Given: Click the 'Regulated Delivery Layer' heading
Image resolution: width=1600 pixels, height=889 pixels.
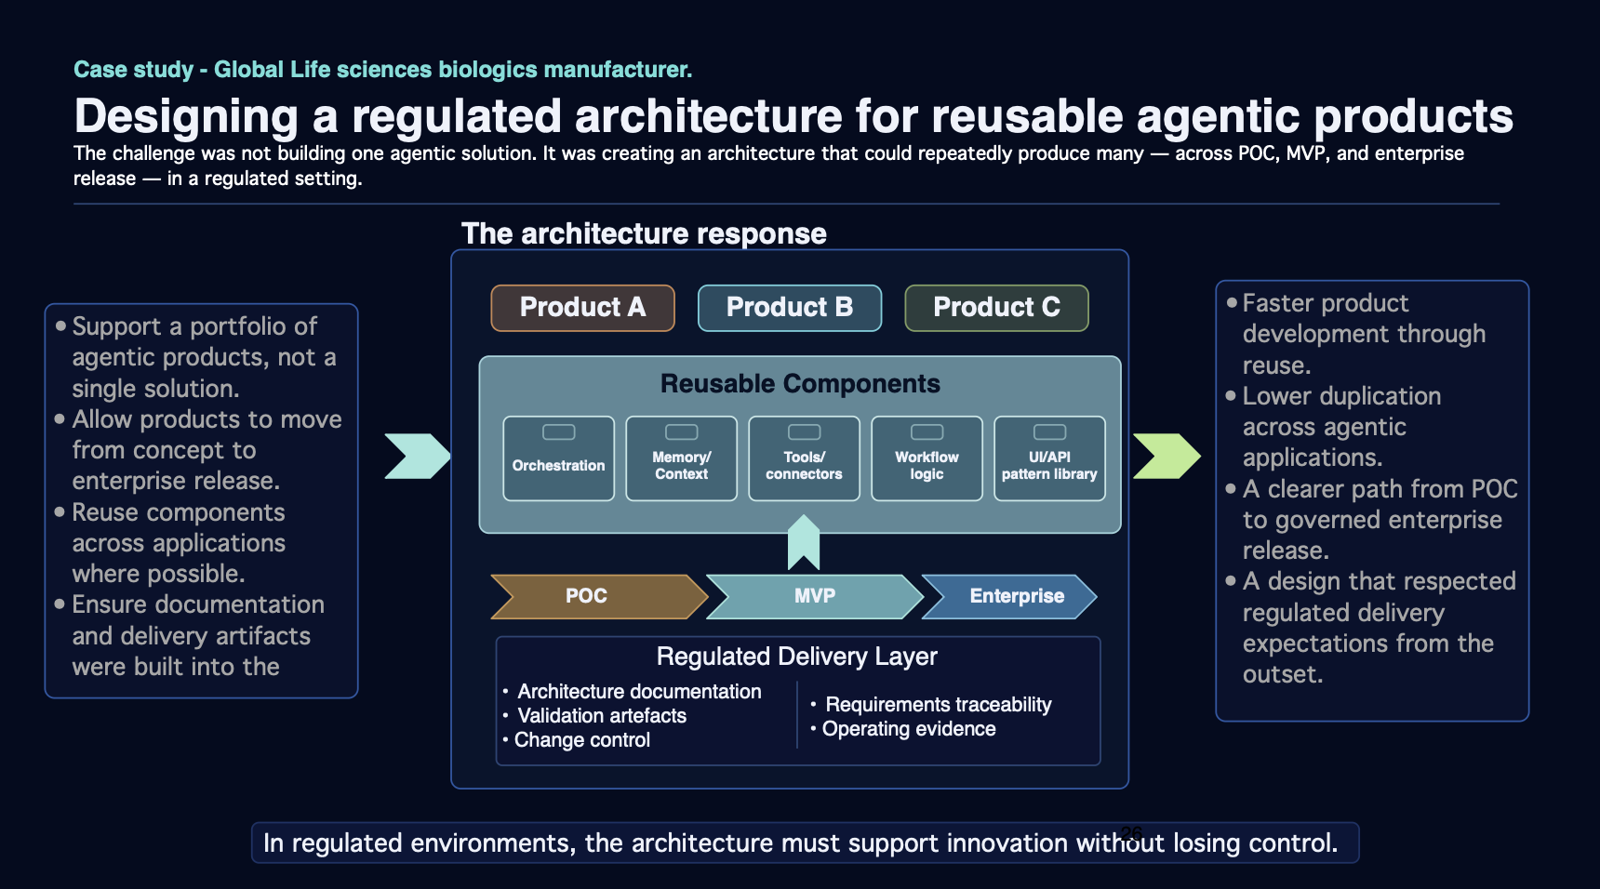Looking at the screenshot, I should tap(797, 657).
